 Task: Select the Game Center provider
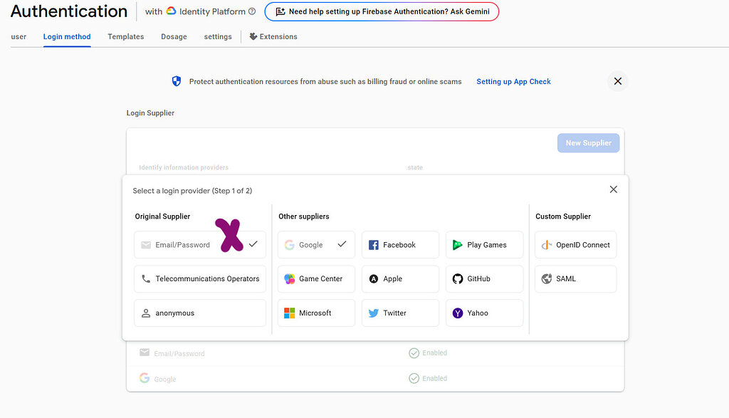tap(316, 278)
